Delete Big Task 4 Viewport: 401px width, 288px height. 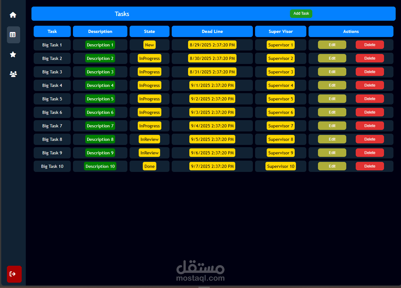[370, 85]
